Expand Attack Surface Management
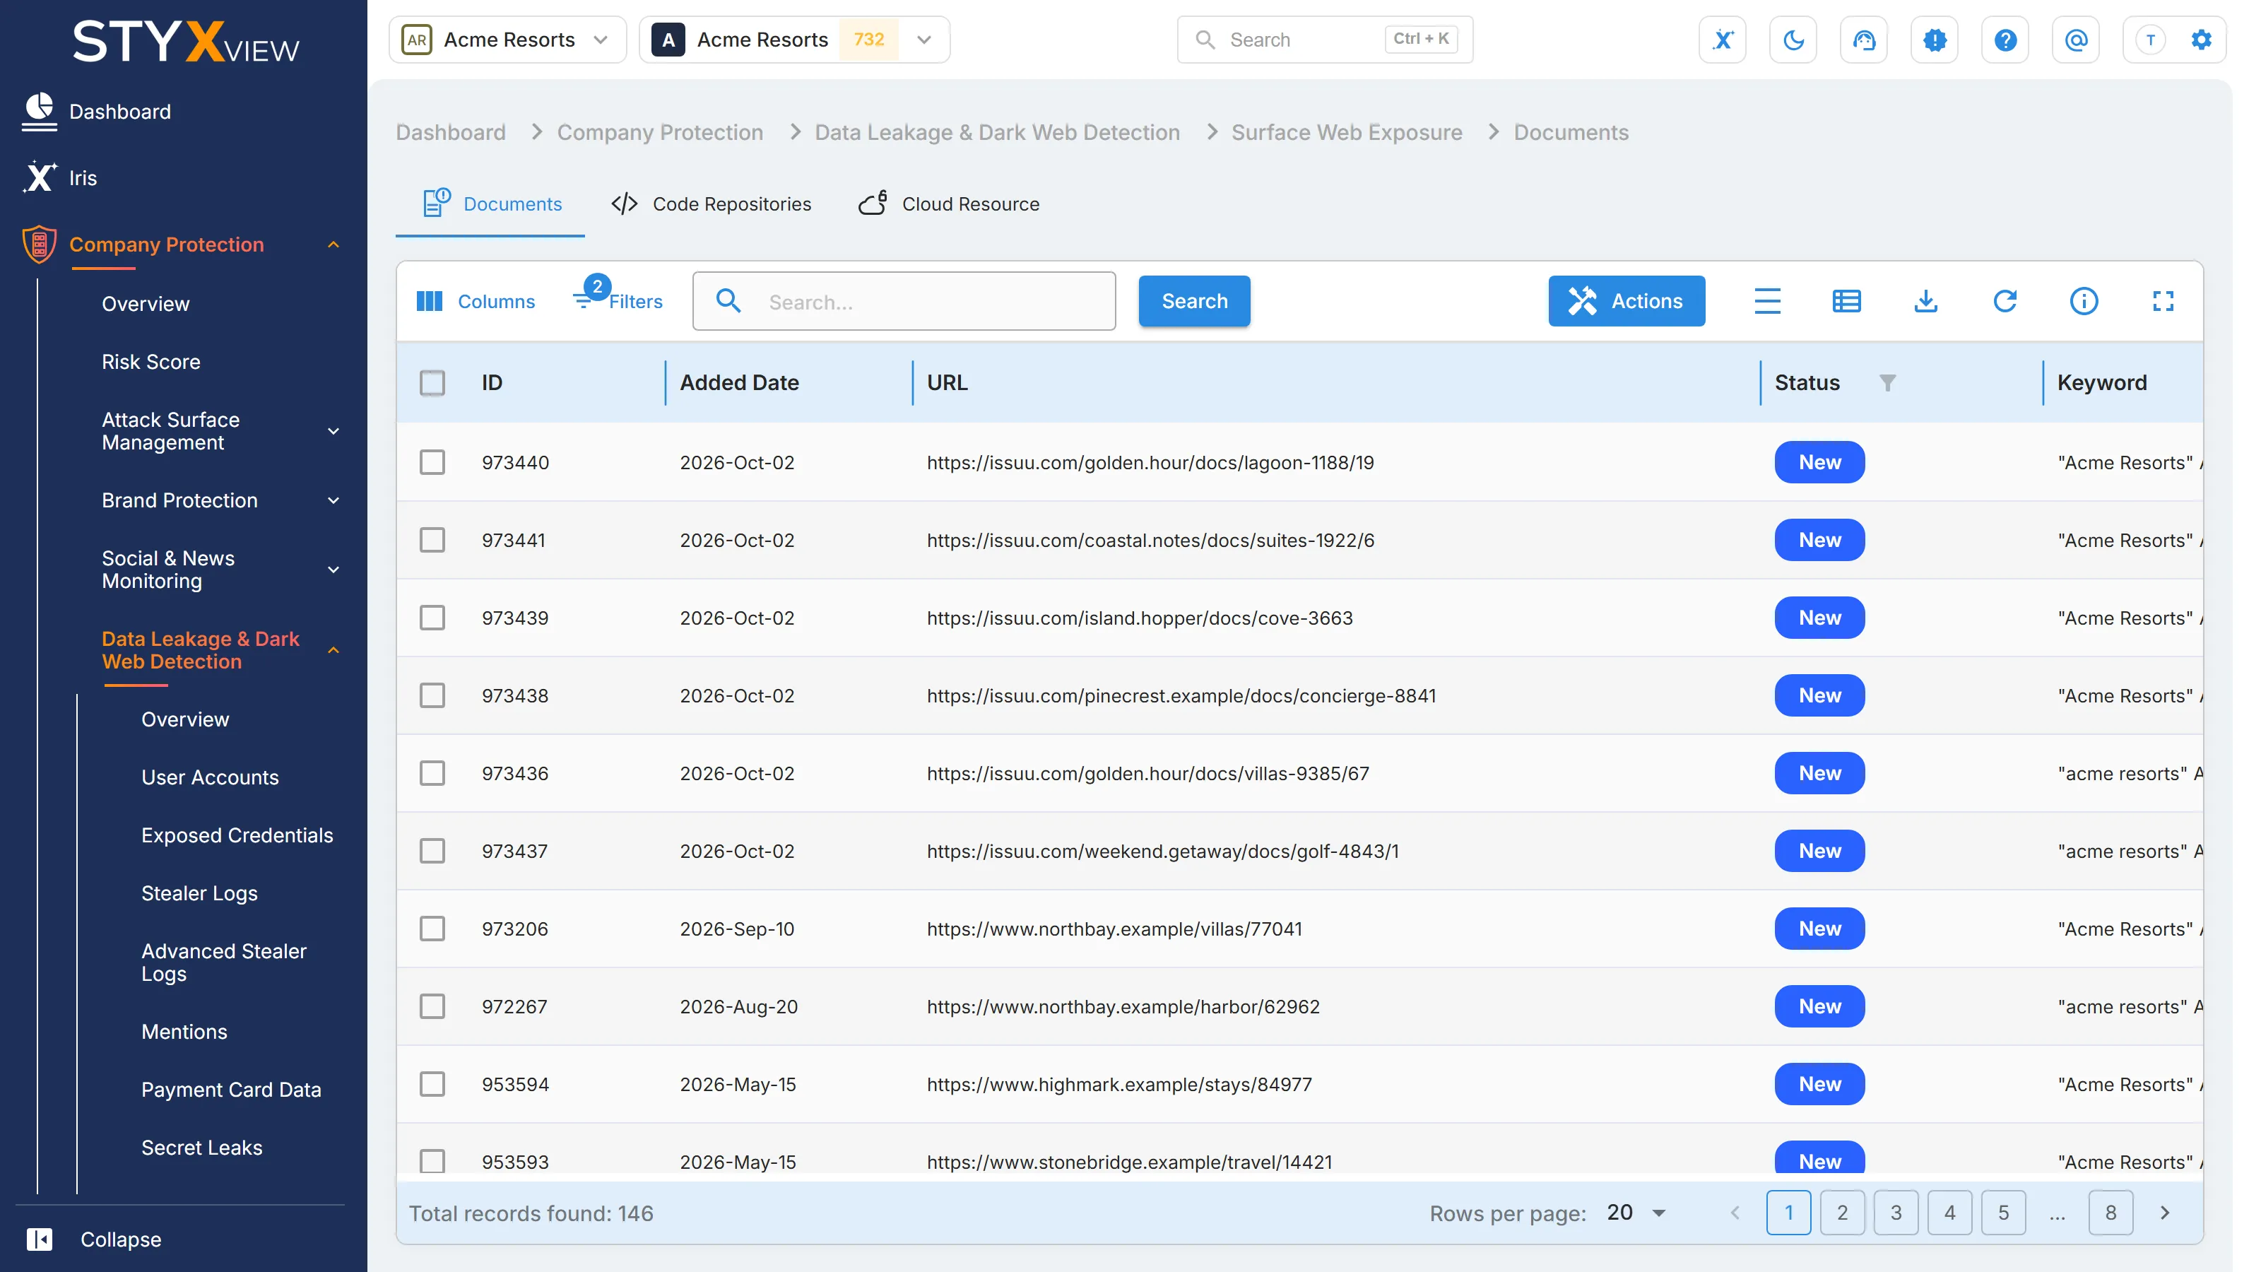 point(333,431)
